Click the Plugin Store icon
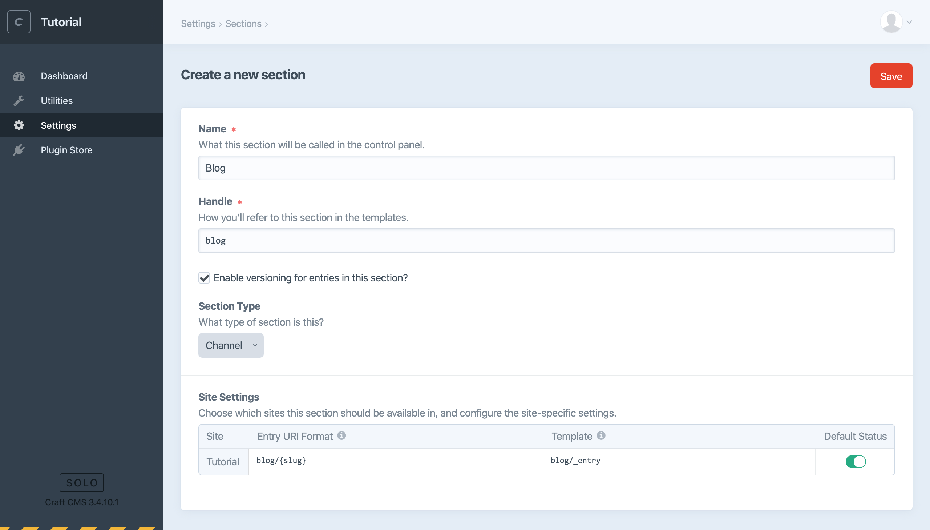 (x=20, y=150)
